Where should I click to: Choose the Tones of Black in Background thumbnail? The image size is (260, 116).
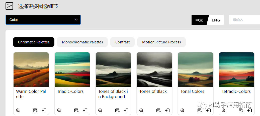(x=113, y=70)
